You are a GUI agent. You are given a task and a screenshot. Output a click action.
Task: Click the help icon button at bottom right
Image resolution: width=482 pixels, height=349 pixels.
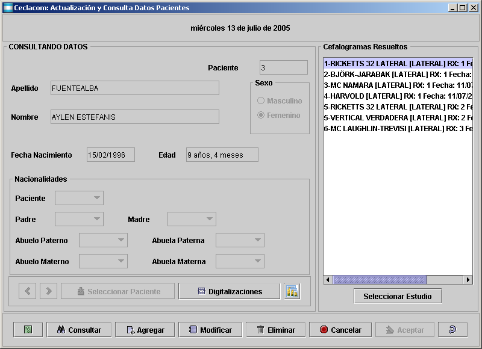pyautogui.click(x=452, y=330)
